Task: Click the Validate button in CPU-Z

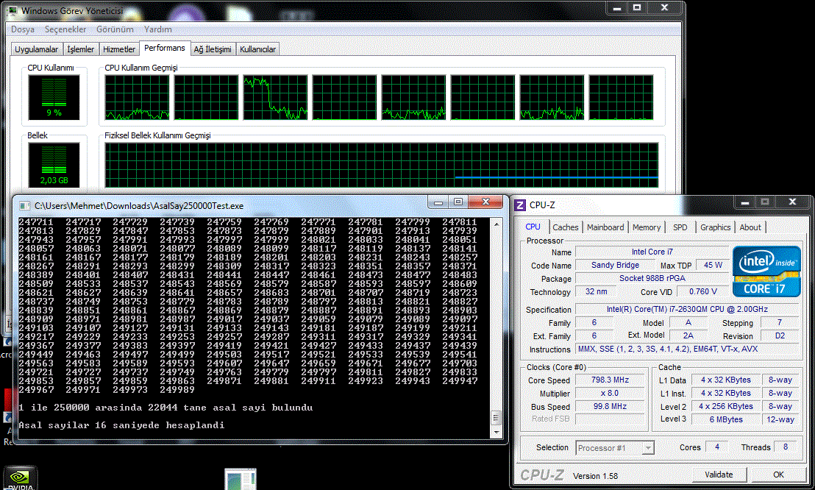Action: point(719,475)
